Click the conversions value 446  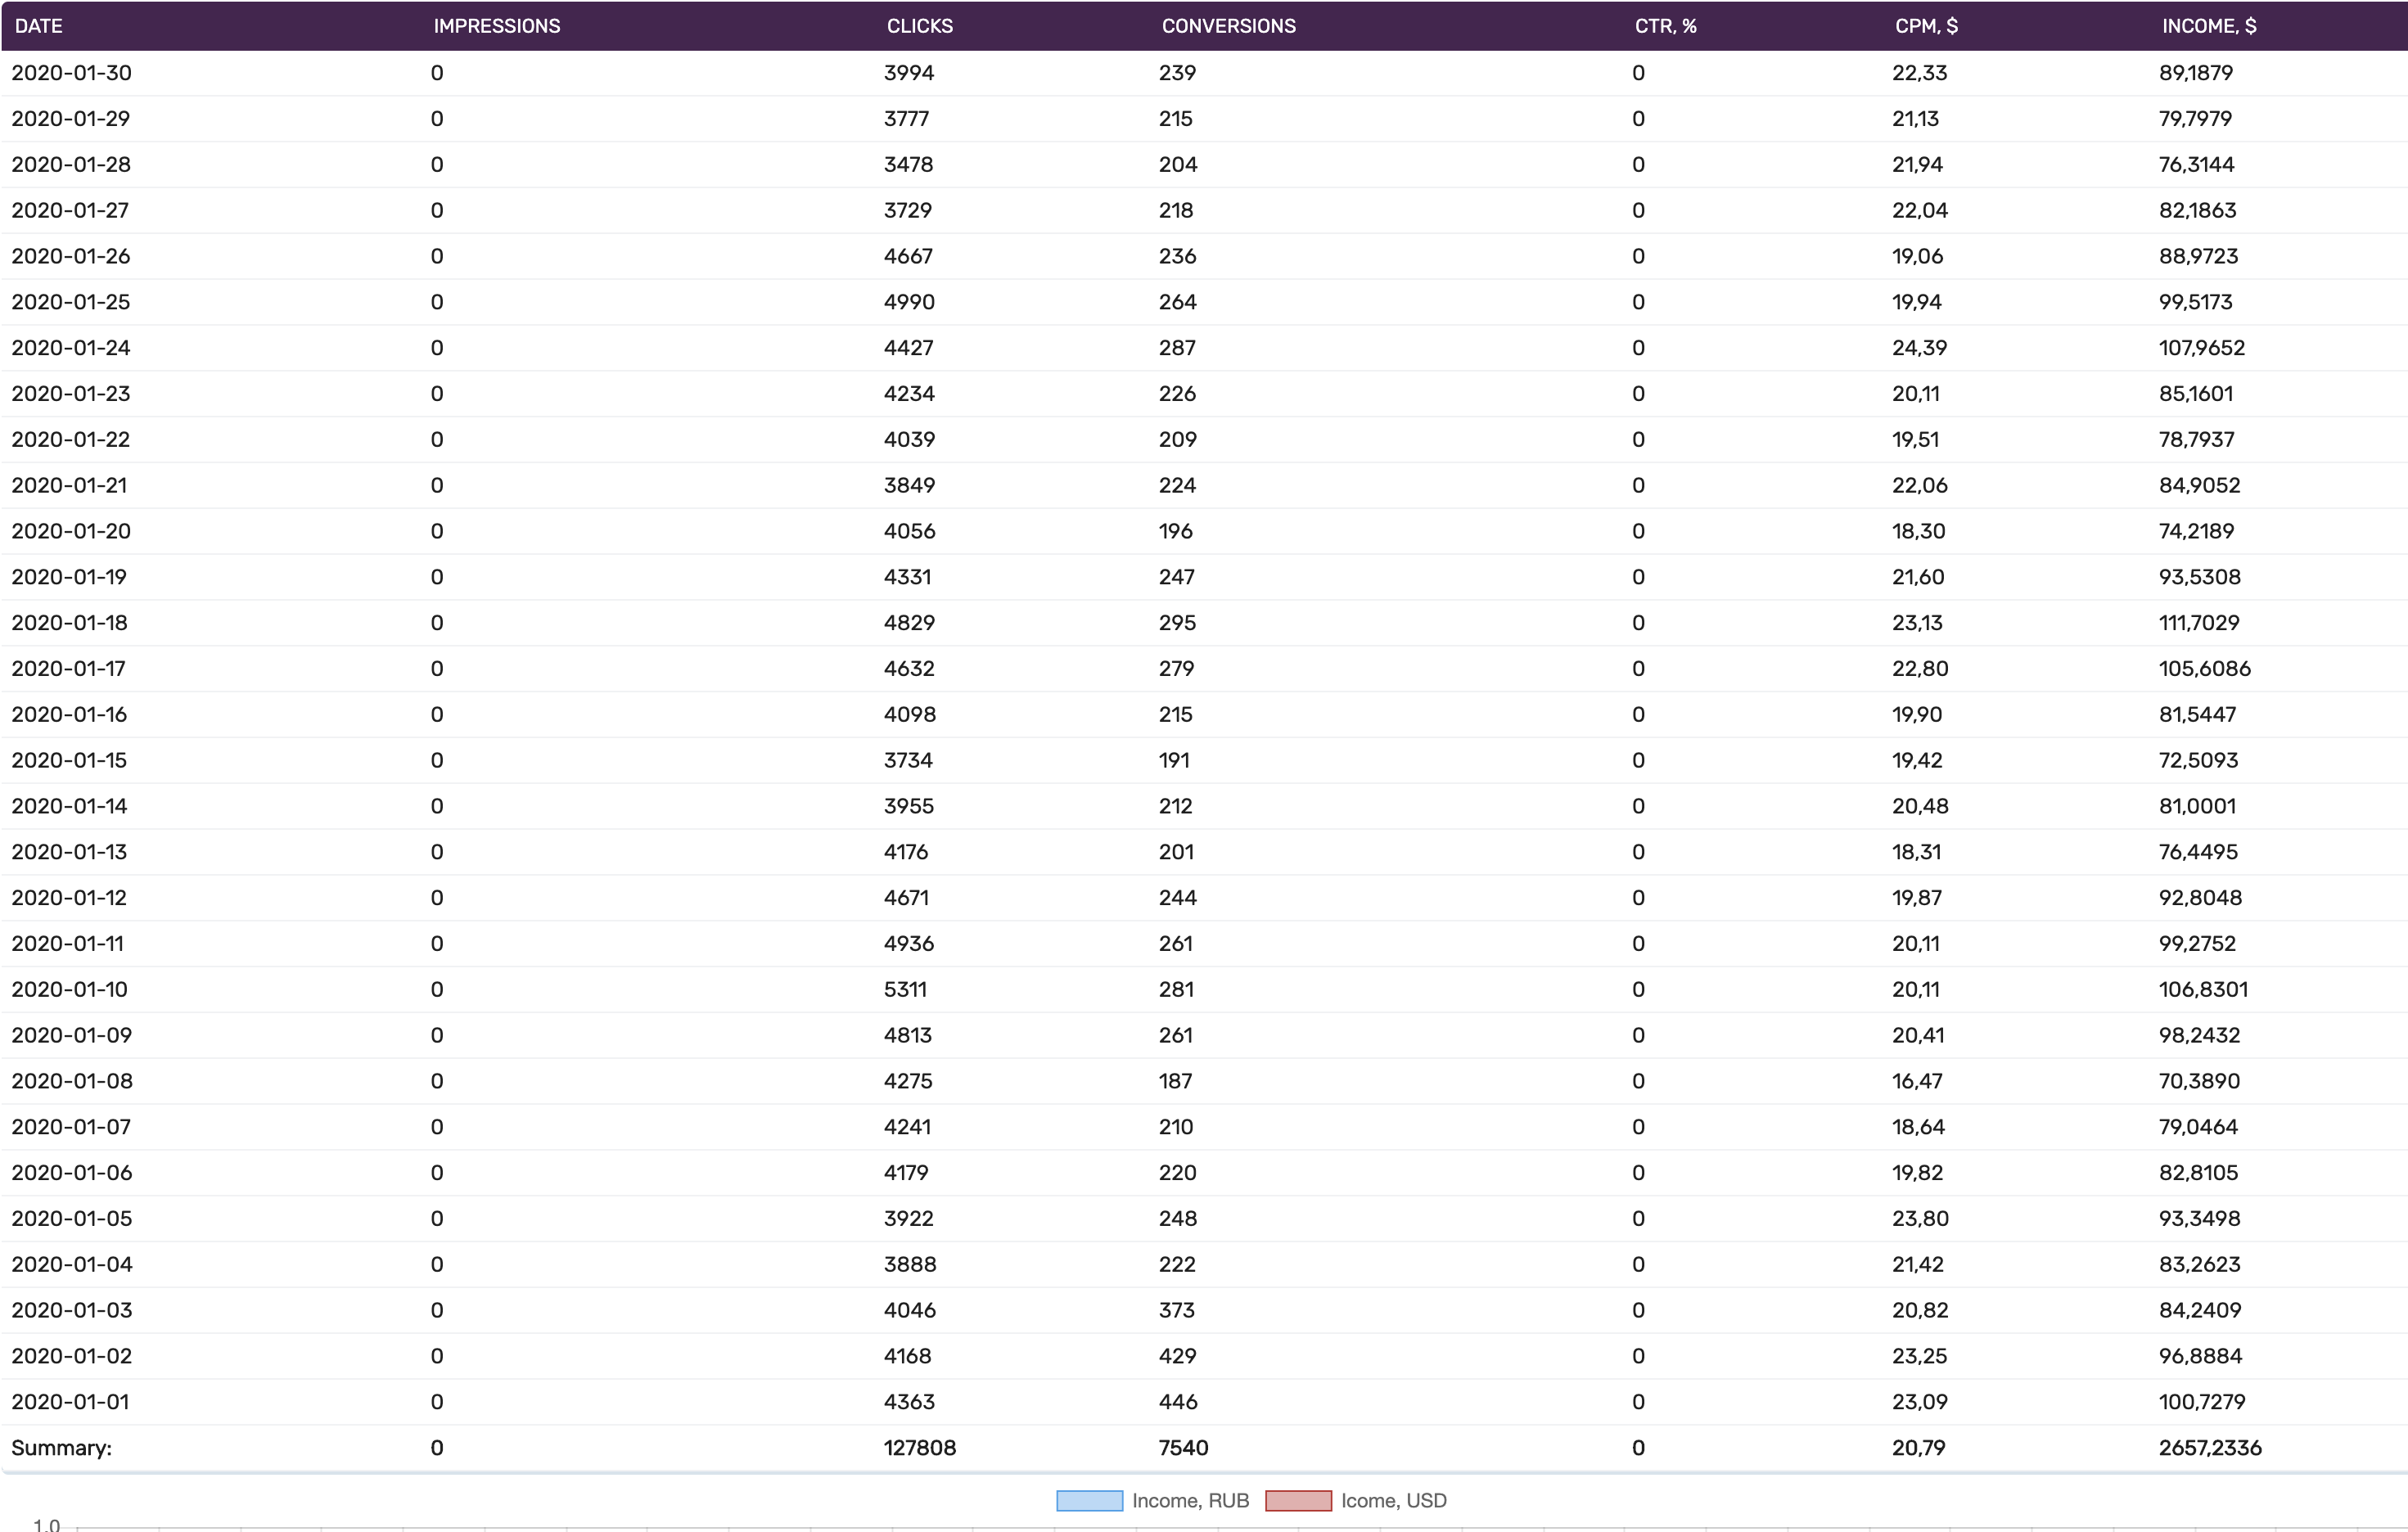1177,1402
